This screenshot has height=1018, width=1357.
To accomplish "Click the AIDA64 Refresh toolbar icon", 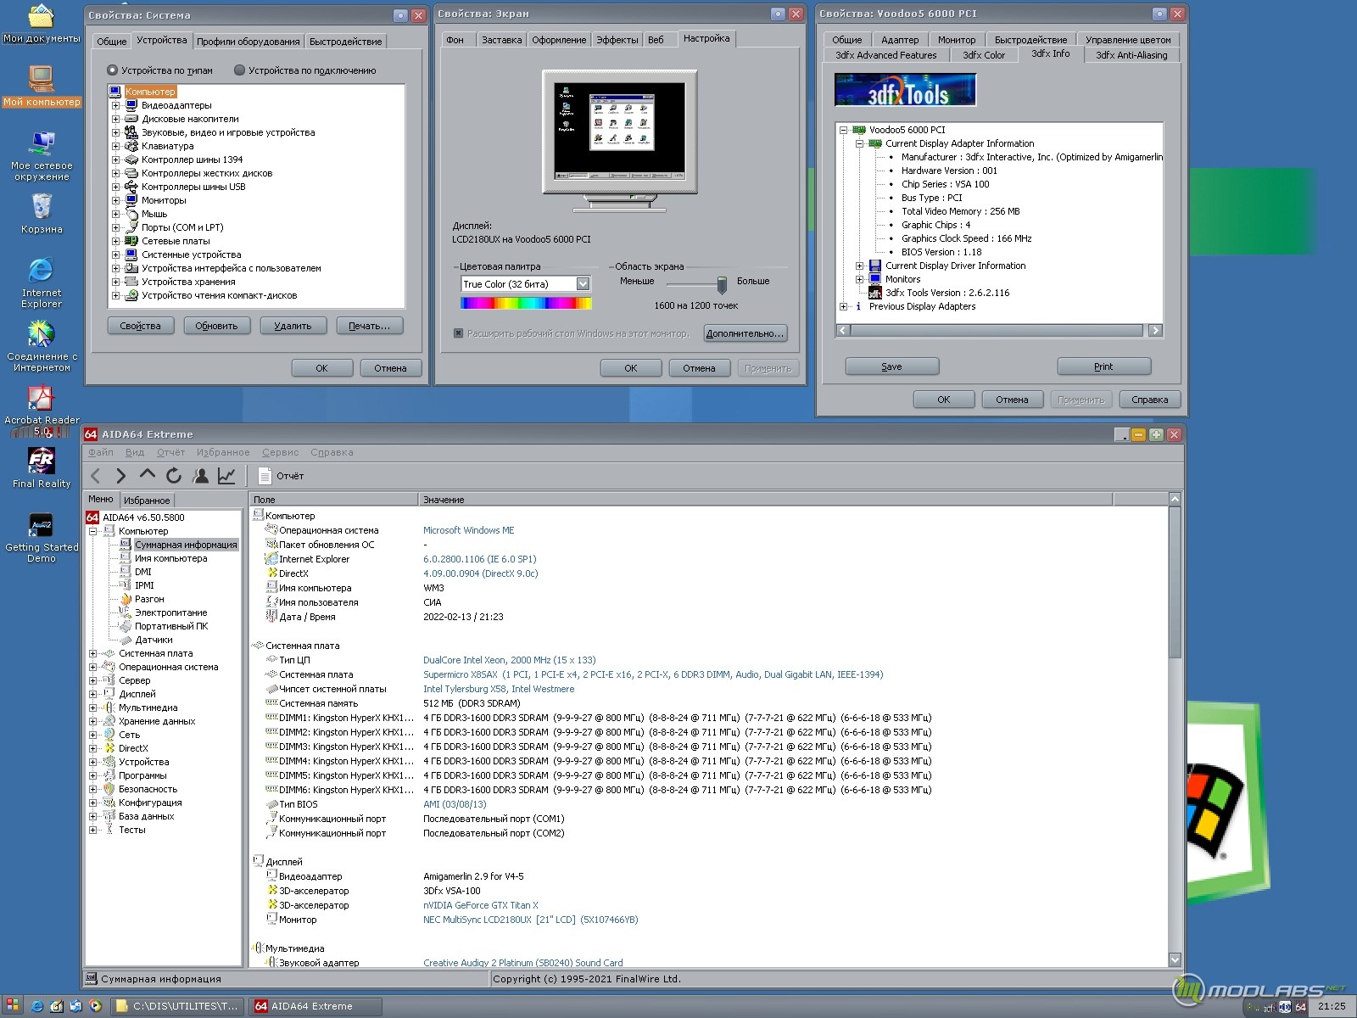I will 174,476.
